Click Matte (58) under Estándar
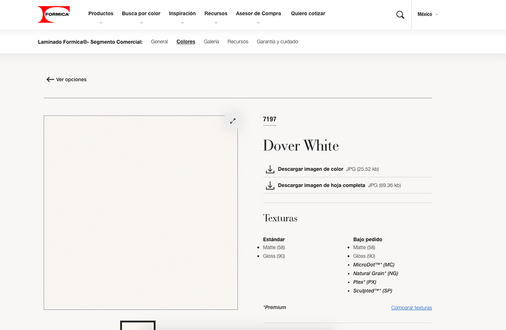The width and height of the screenshot is (506, 330). point(274,248)
